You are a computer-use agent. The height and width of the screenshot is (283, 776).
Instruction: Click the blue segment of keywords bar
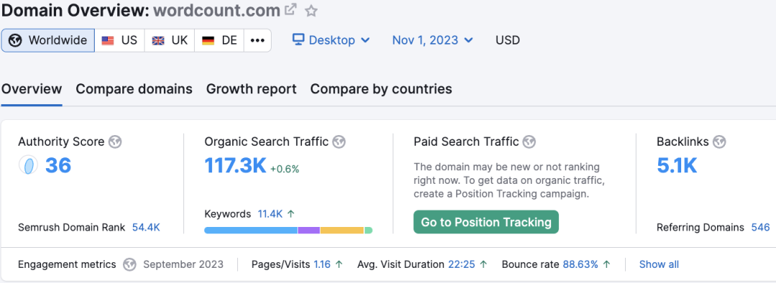point(251,230)
